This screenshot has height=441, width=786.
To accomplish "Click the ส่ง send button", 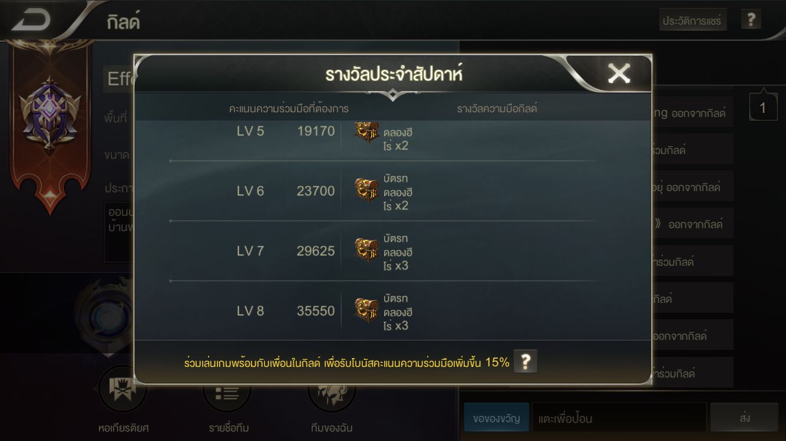I will pos(744,418).
